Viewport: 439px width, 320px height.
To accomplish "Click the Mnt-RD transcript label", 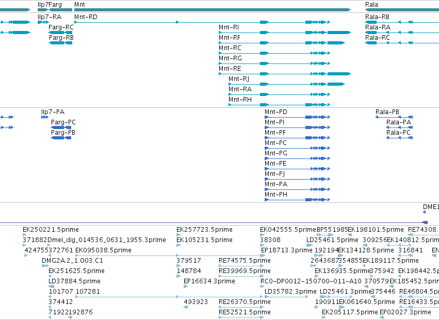I will 86,17.
